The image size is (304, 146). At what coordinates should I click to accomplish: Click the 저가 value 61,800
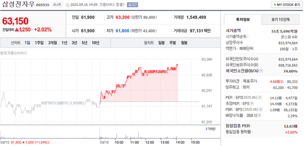click(x=122, y=31)
